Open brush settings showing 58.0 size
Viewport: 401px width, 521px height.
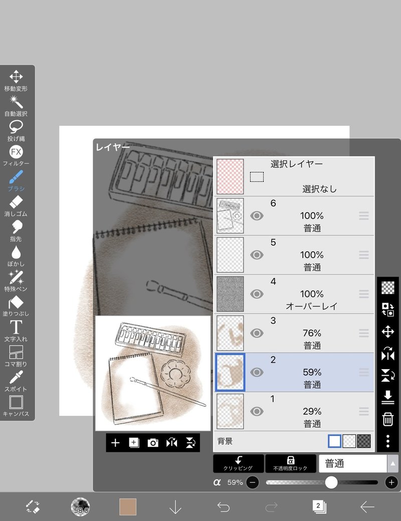(x=81, y=506)
